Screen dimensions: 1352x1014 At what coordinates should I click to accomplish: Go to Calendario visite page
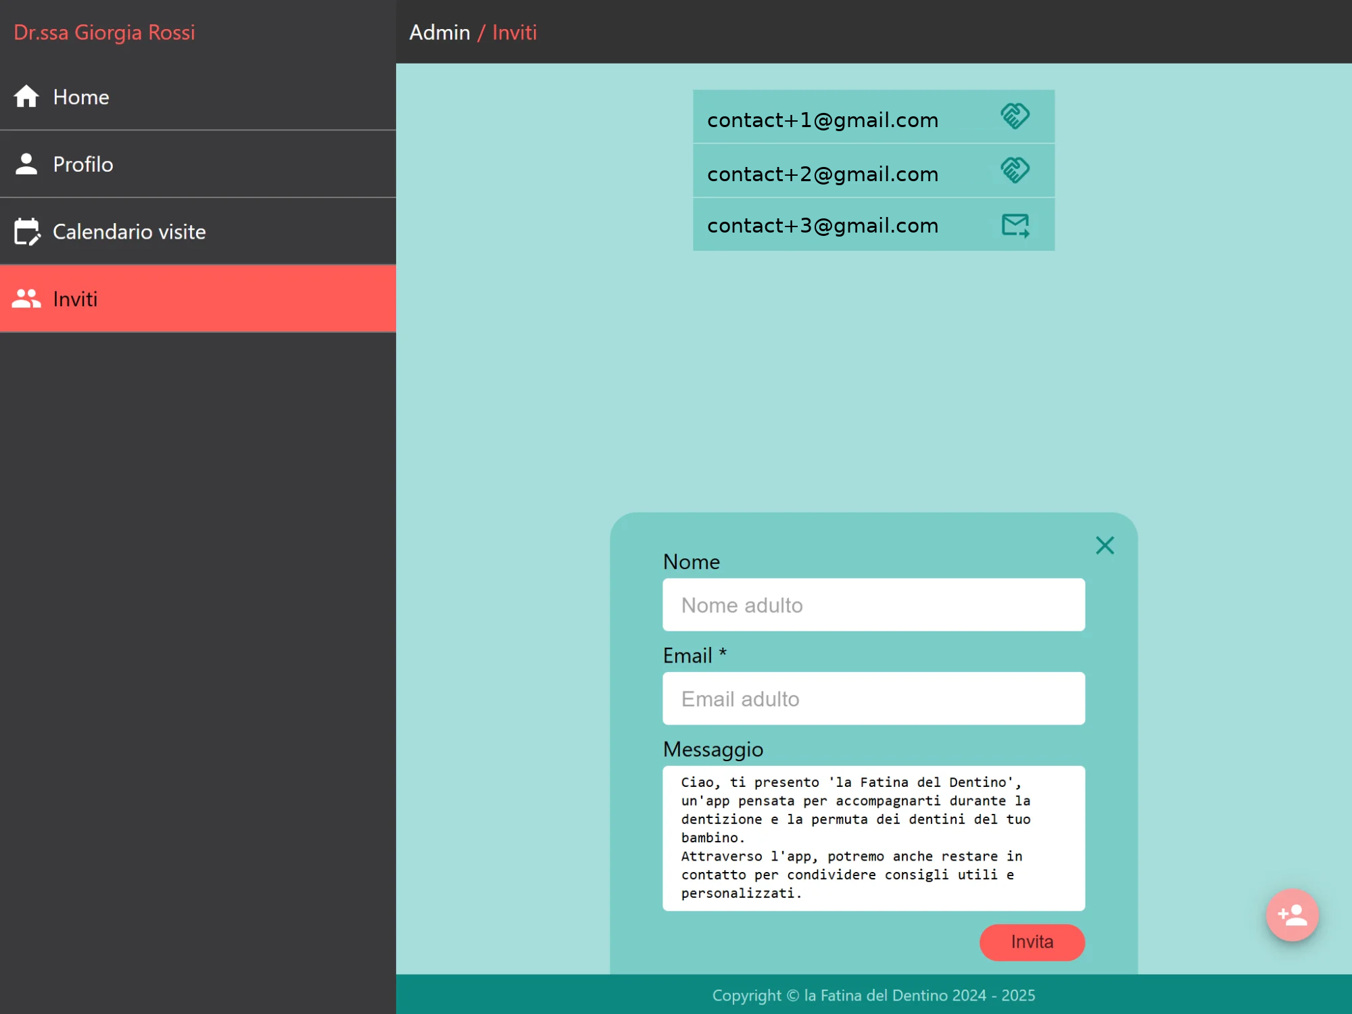click(x=129, y=232)
